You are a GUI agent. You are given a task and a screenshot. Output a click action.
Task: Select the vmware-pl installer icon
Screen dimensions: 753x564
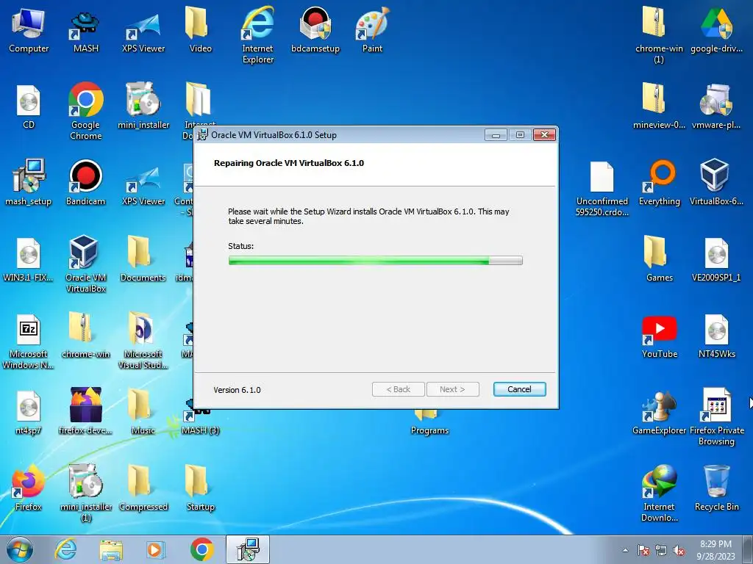(x=716, y=107)
